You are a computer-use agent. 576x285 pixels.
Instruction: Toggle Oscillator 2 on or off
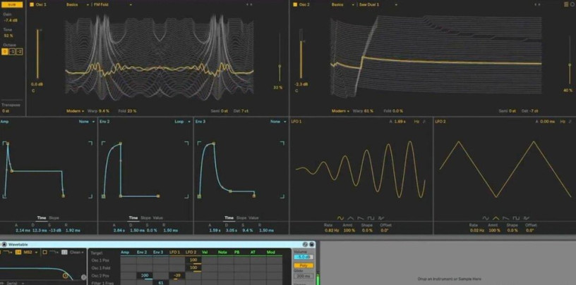pos(295,5)
